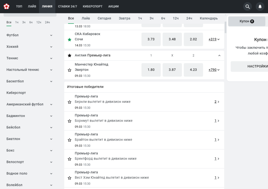Screen dimensions: 268x189
Task: Toggle favorite star for Англия Премьер-лига
Action: point(69,55)
